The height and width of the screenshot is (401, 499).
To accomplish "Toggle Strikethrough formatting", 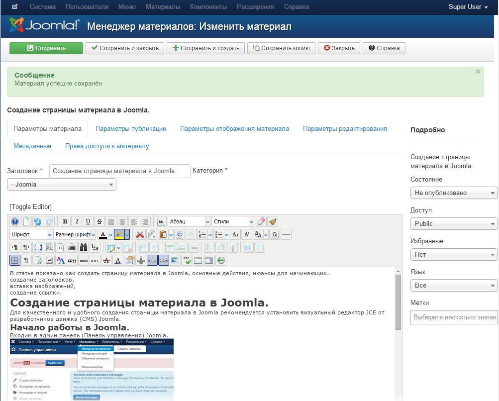I will 99,221.
